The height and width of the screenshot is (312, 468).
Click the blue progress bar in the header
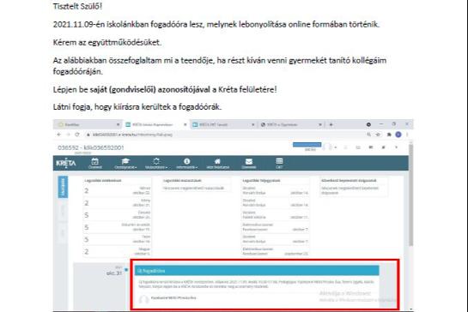click(x=307, y=145)
